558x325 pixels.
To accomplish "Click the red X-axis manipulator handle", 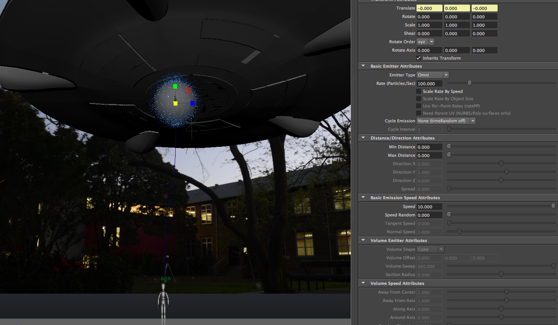I will (188, 90).
